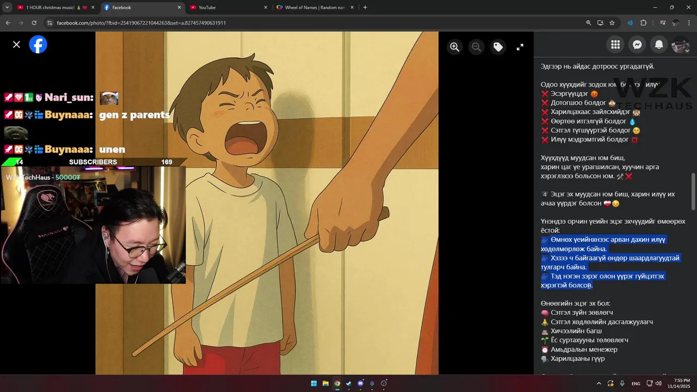Viewport: 697px width, 392px height.
Task: Click the text 'Амьдралын менежер'
Action: (x=584, y=350)
